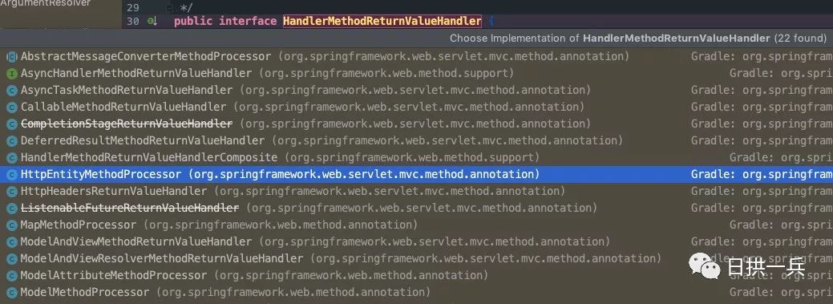Click the class icon next to DeferredResultMethodReturnValueHandler
The width and height of the screenshot is (833, 304).
point(12,141)
